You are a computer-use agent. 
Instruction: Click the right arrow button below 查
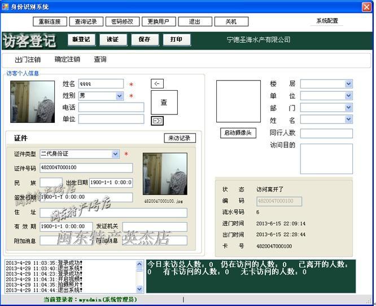click(x=157, y=121)
